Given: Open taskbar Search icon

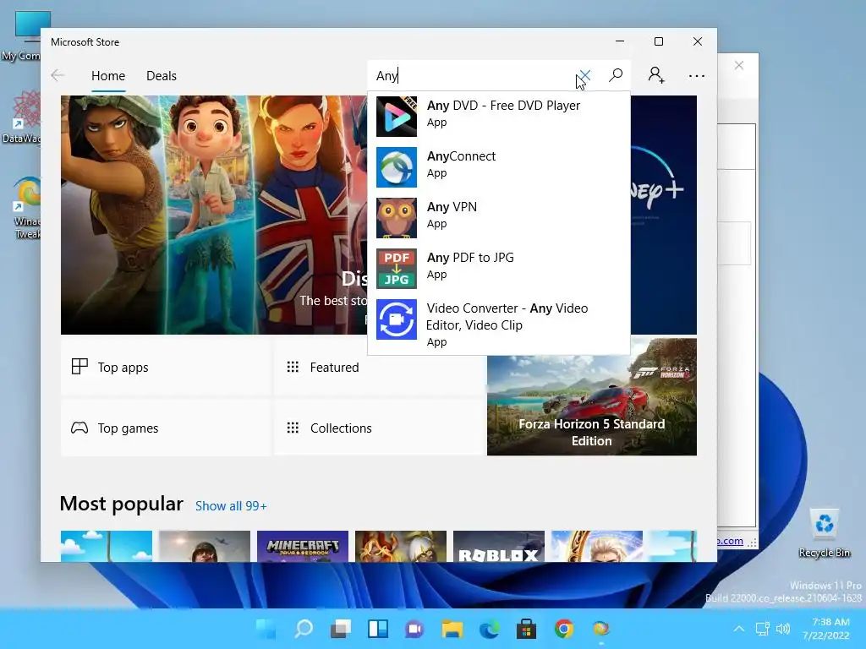Looking at the screenshot, I should (304, 629).
